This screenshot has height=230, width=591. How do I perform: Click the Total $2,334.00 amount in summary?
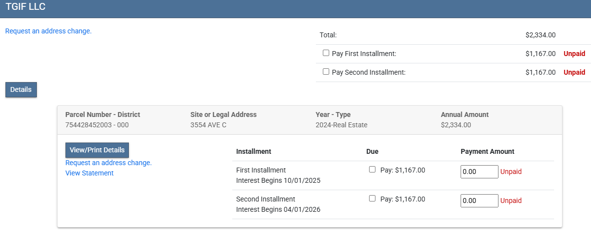pos(540,35)
